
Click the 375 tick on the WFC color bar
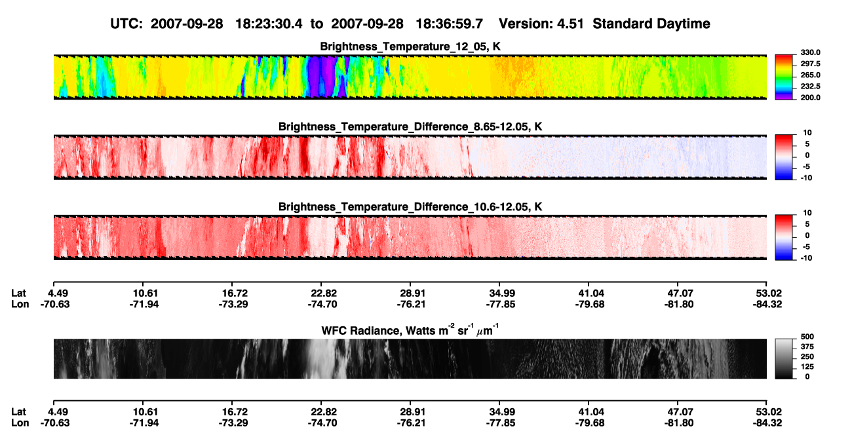tap(807, 347)
